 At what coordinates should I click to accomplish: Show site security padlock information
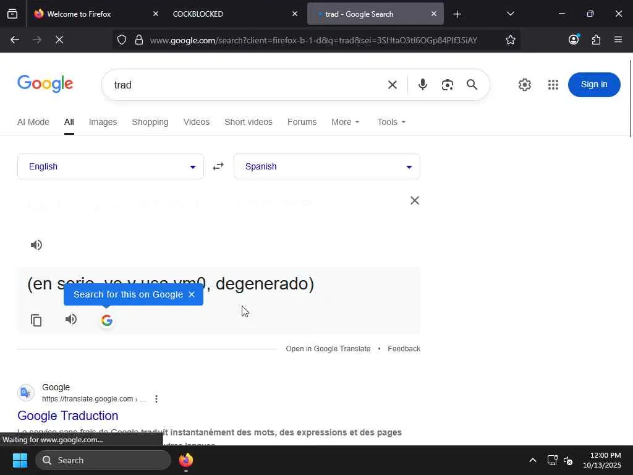click(x=139, y=40)
